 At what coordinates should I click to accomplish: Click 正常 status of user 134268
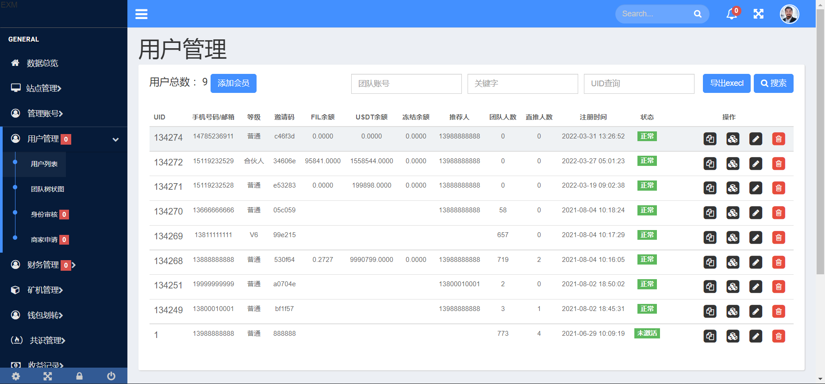coord(647,259)
